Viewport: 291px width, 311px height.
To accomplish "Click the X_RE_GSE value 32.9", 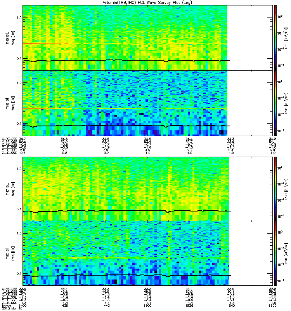I will point(272,289).
